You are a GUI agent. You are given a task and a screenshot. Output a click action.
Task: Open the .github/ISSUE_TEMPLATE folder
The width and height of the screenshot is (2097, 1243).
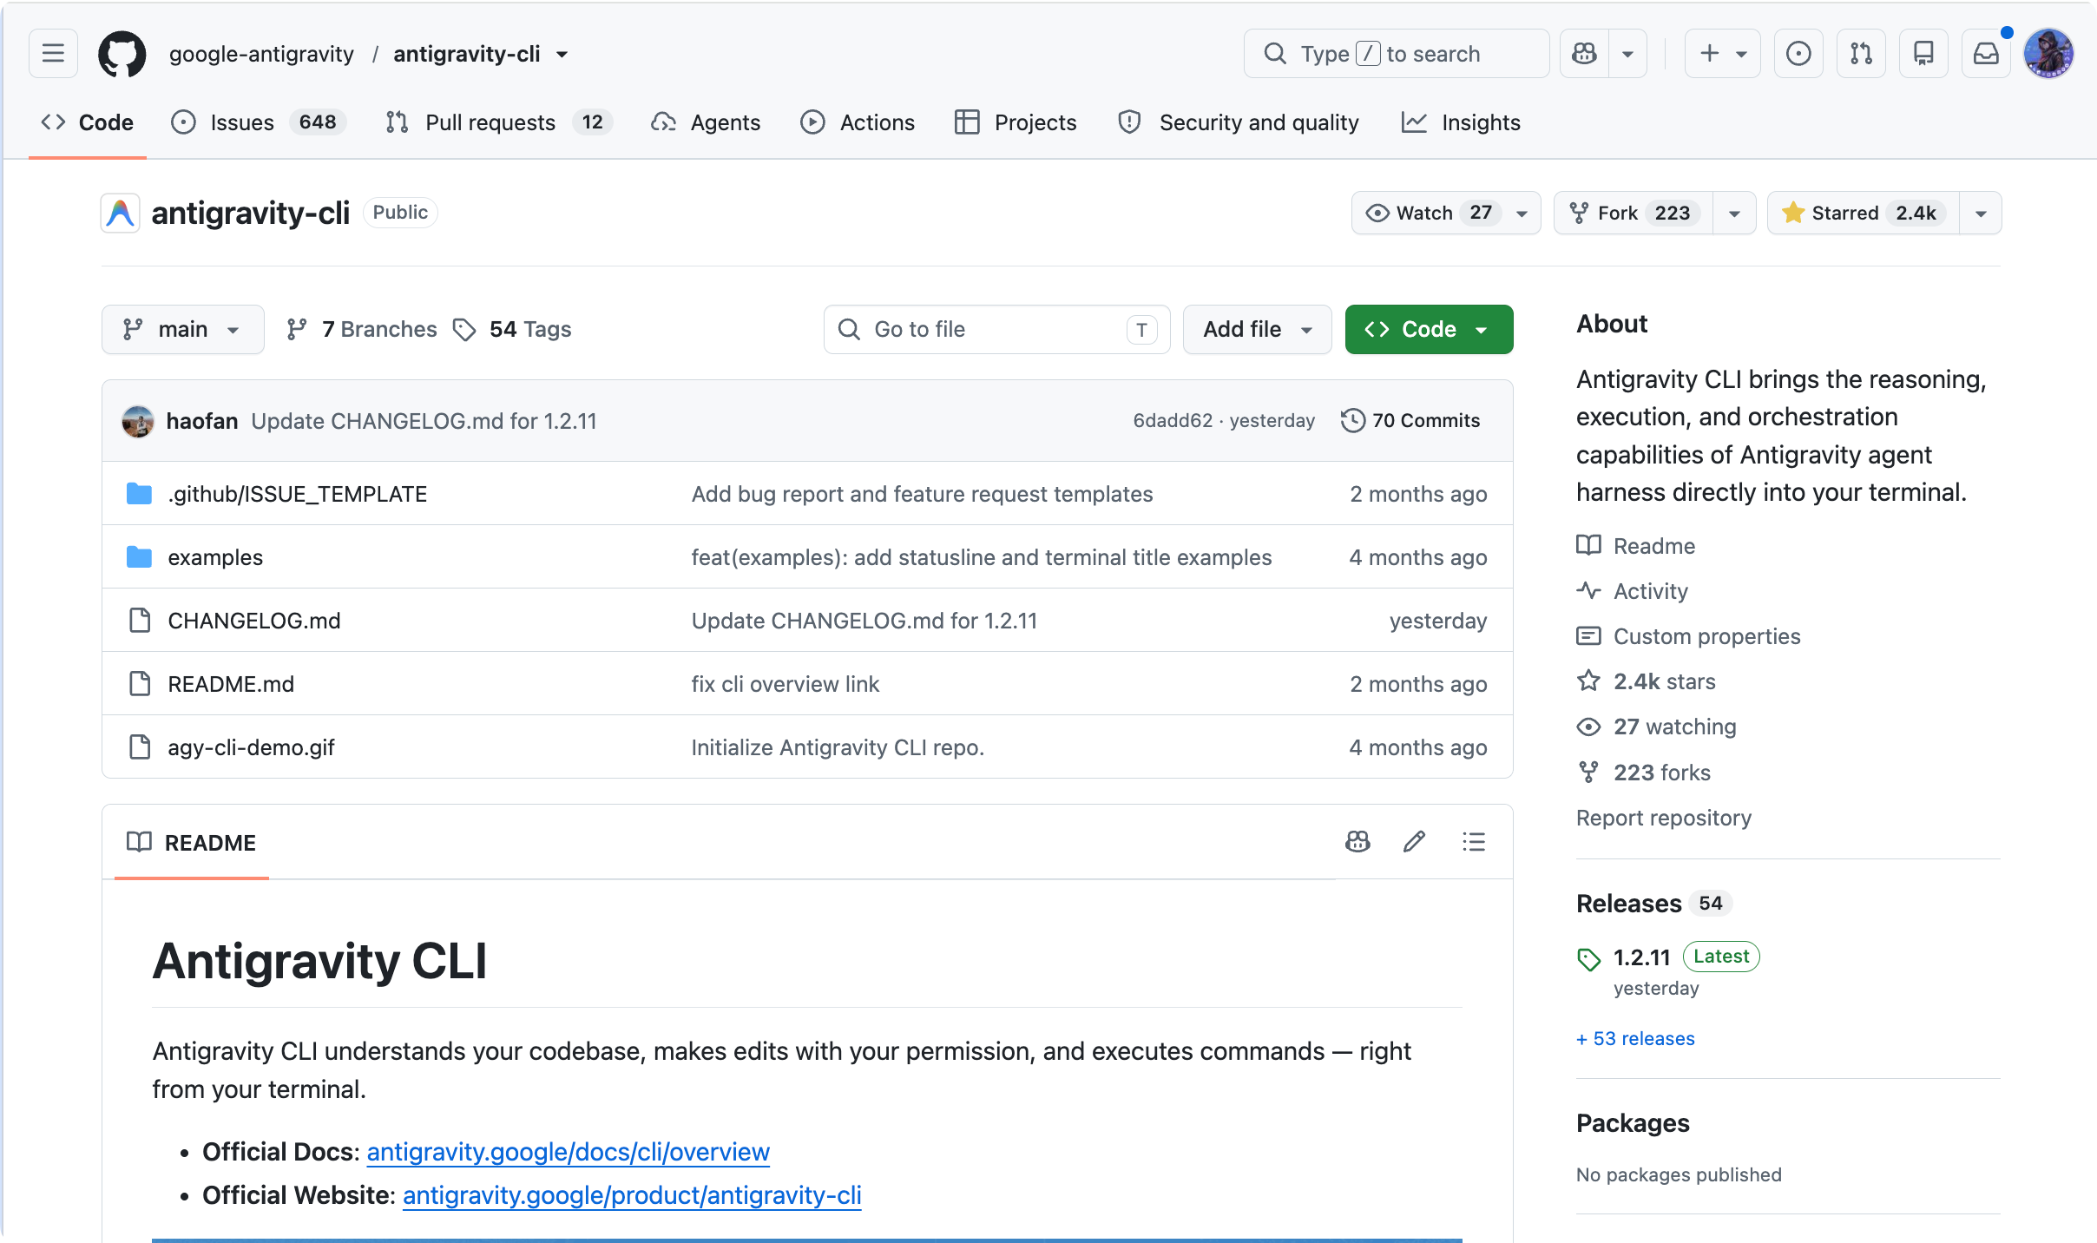click(x=298, y=494)
